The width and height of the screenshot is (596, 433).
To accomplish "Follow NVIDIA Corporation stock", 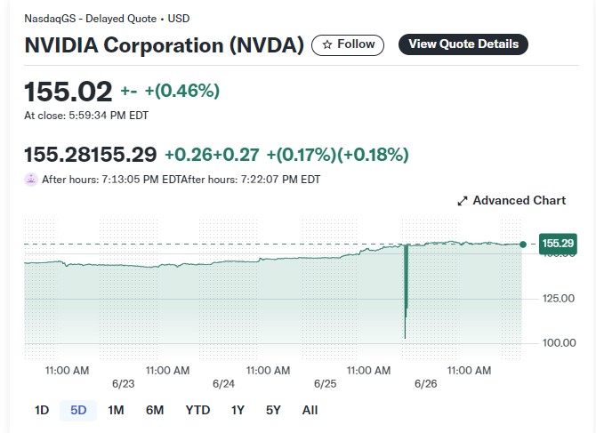I will coord(348,44).
